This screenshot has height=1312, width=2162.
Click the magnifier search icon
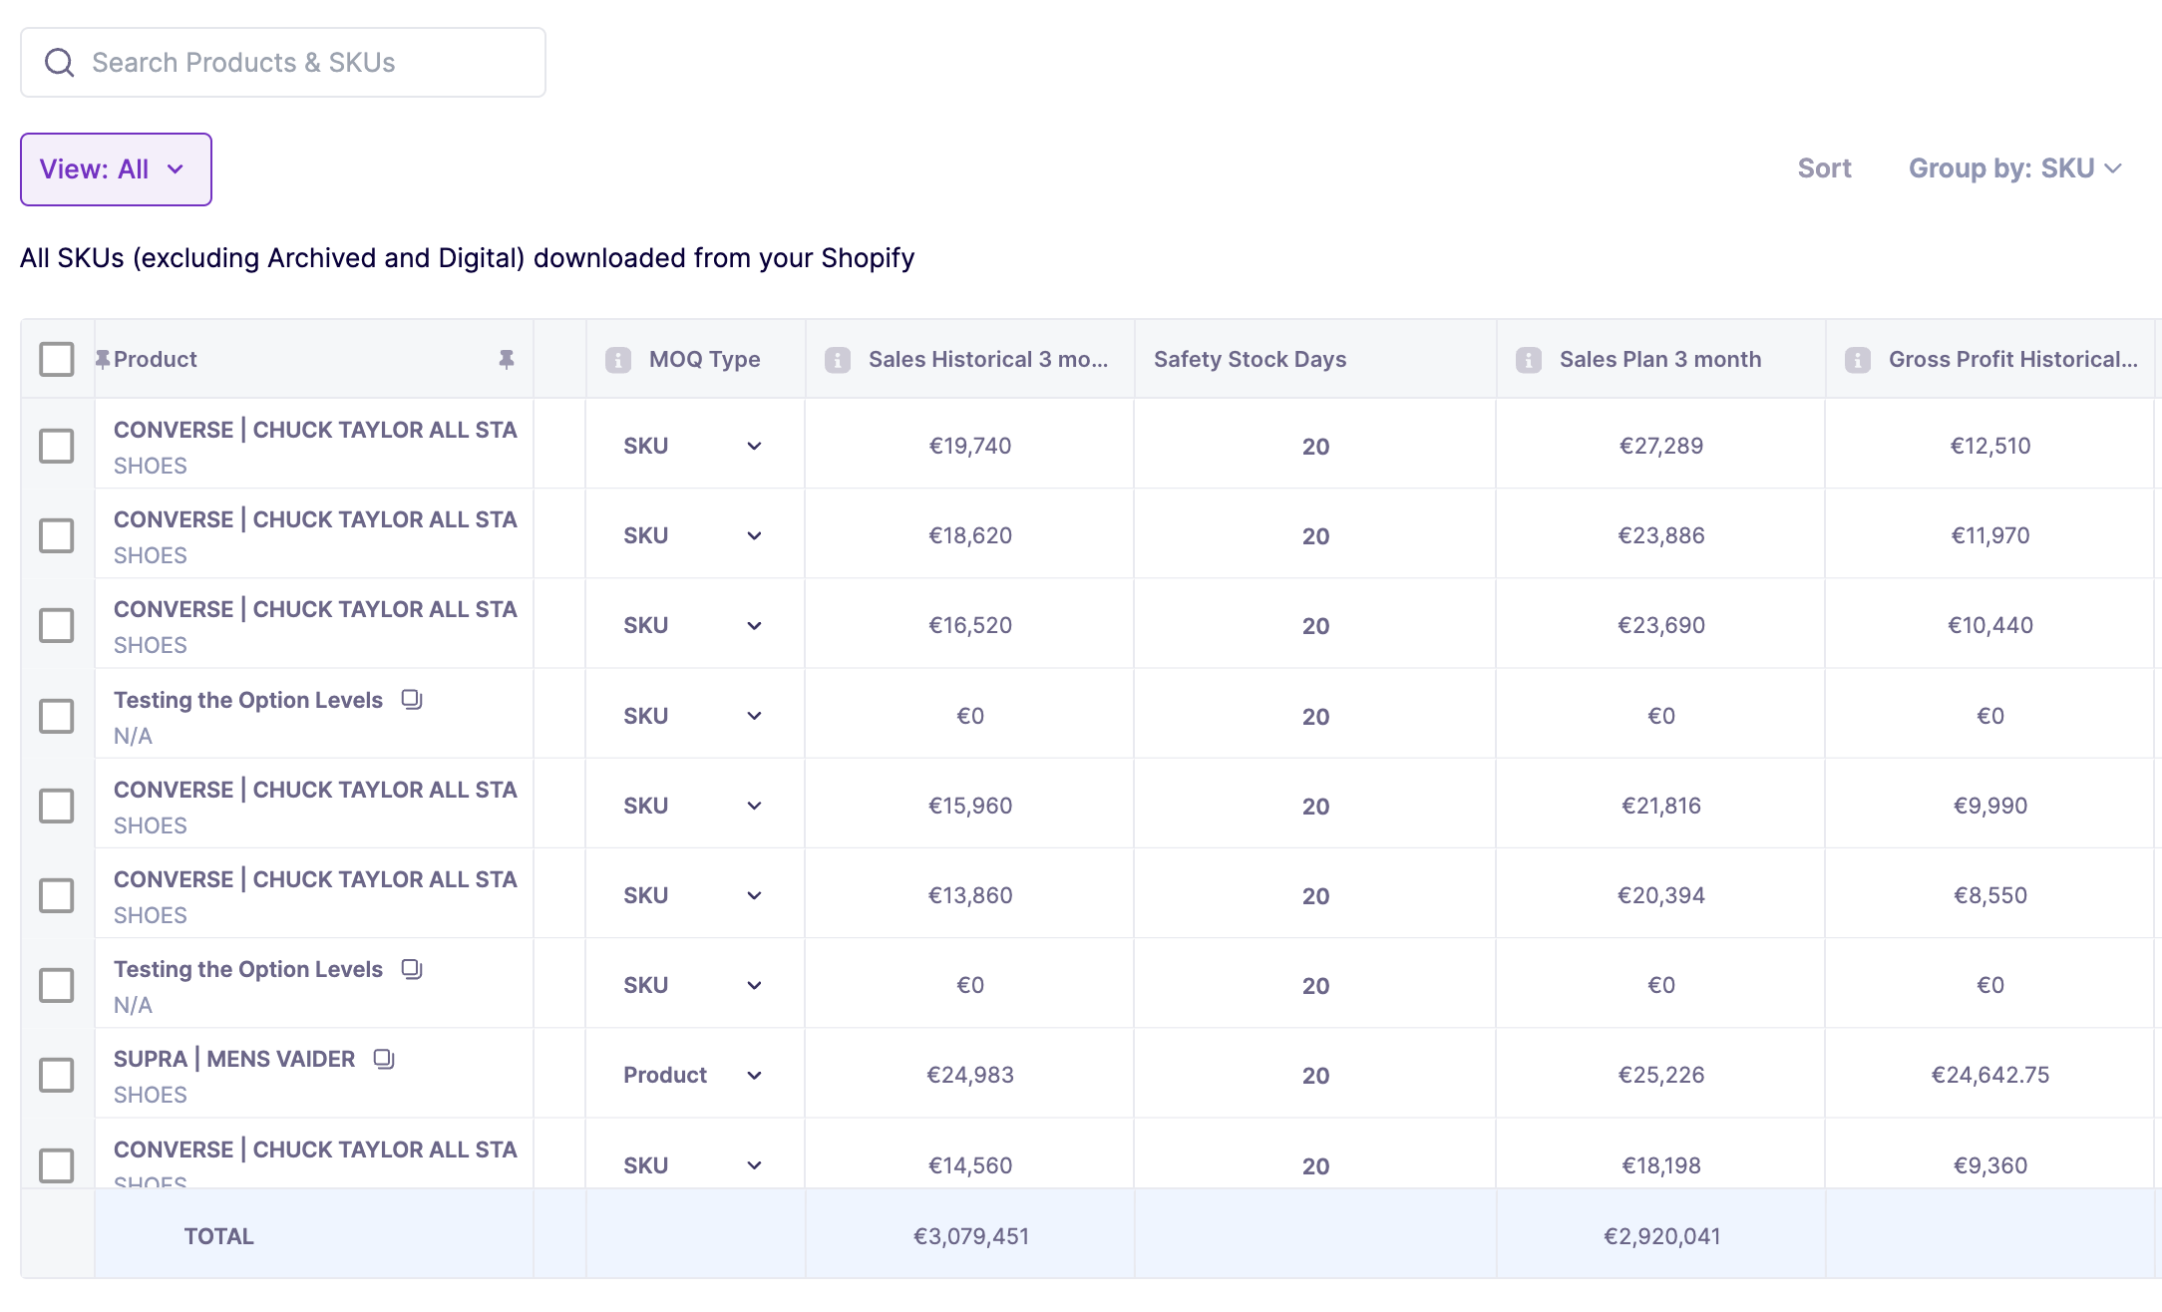60,63
